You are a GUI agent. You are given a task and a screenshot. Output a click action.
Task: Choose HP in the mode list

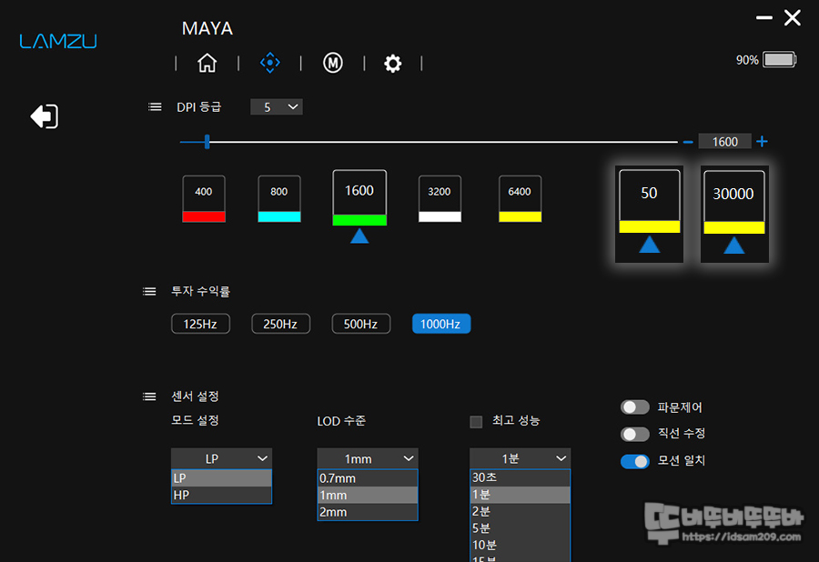click(221, 495)
